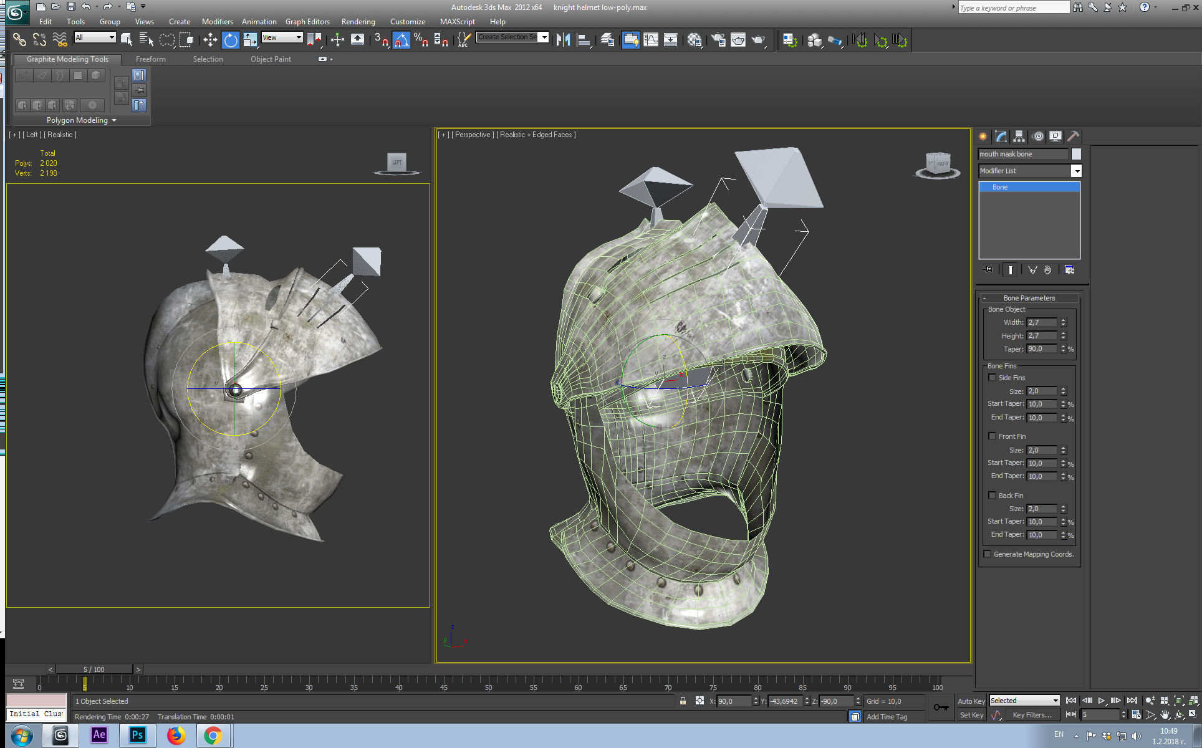This screenshot has width=1202, height=748.
Task: Go to the end of animation
Action: pos(1132,701)
